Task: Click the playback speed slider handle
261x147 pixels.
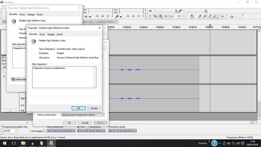Action: point(232,17)
